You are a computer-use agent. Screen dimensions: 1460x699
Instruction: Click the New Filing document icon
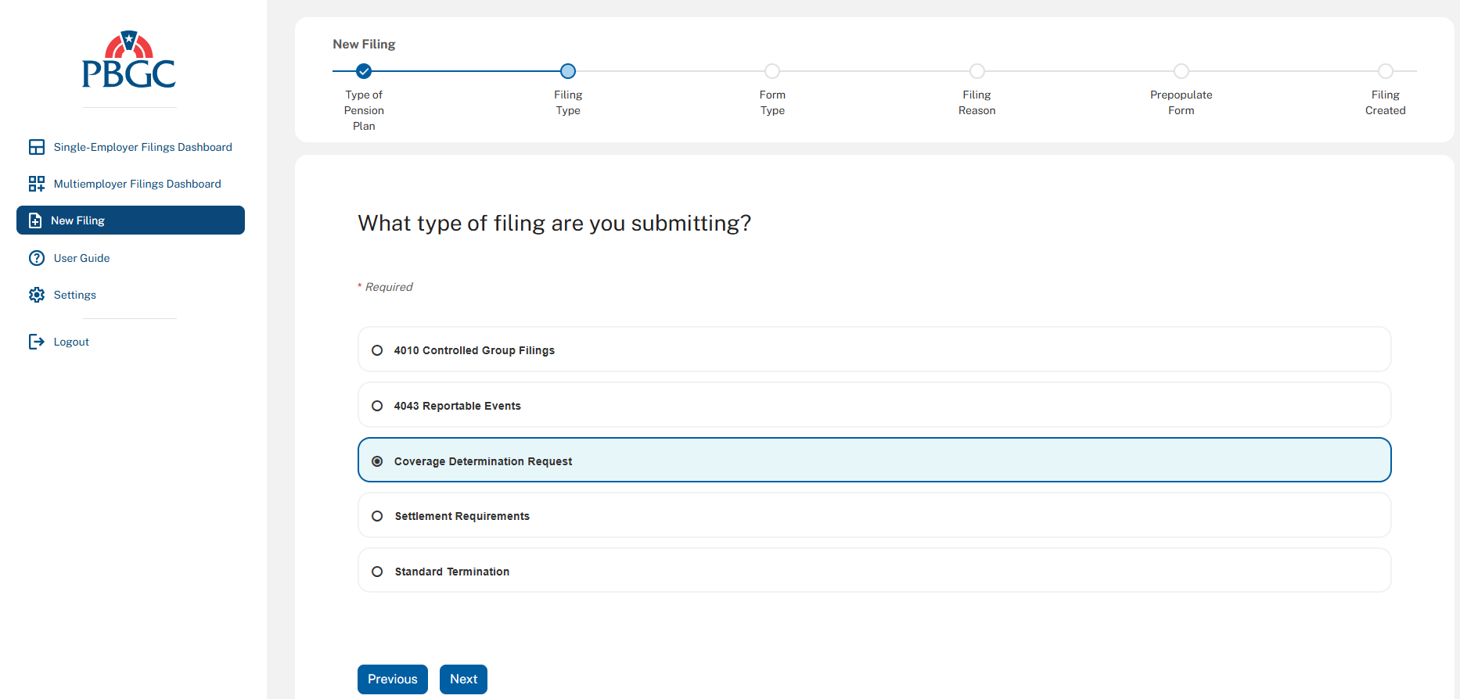(x=35, y=220)
